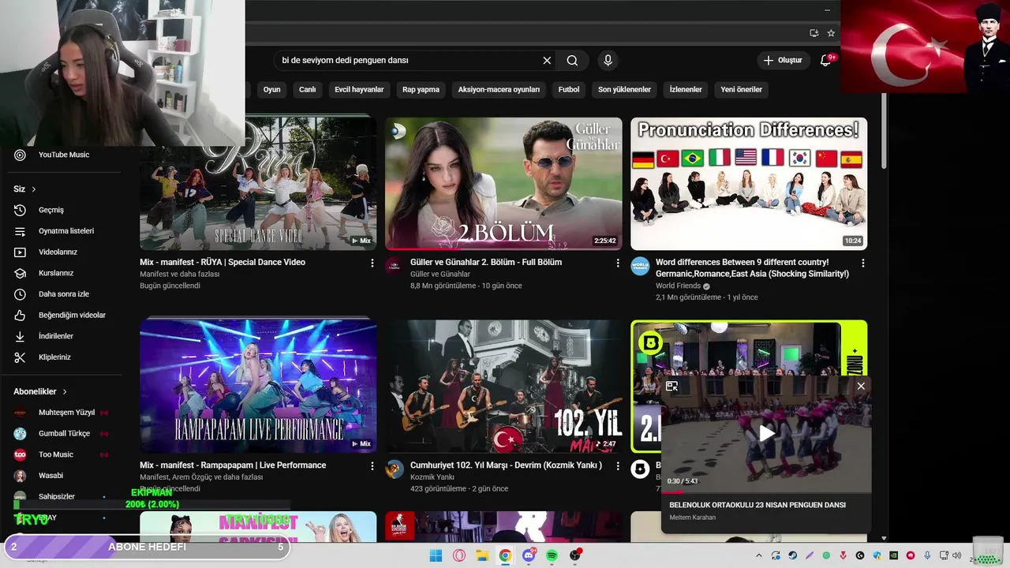Expand miniplayer to full watch page
This screenshot has height=568, width=1010.
(x=671, y=387)
